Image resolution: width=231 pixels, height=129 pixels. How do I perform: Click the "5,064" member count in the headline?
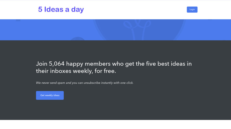pos(57,64)
